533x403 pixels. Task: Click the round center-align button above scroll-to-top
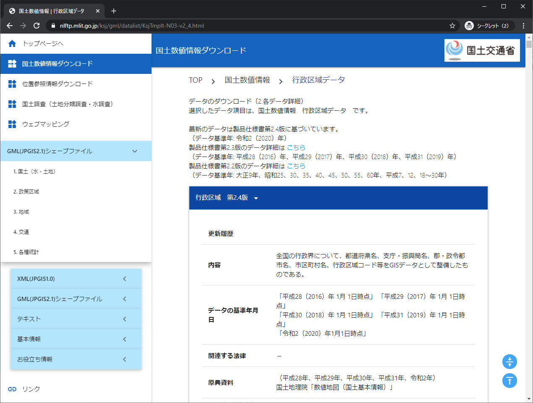[x=509, y=362]
